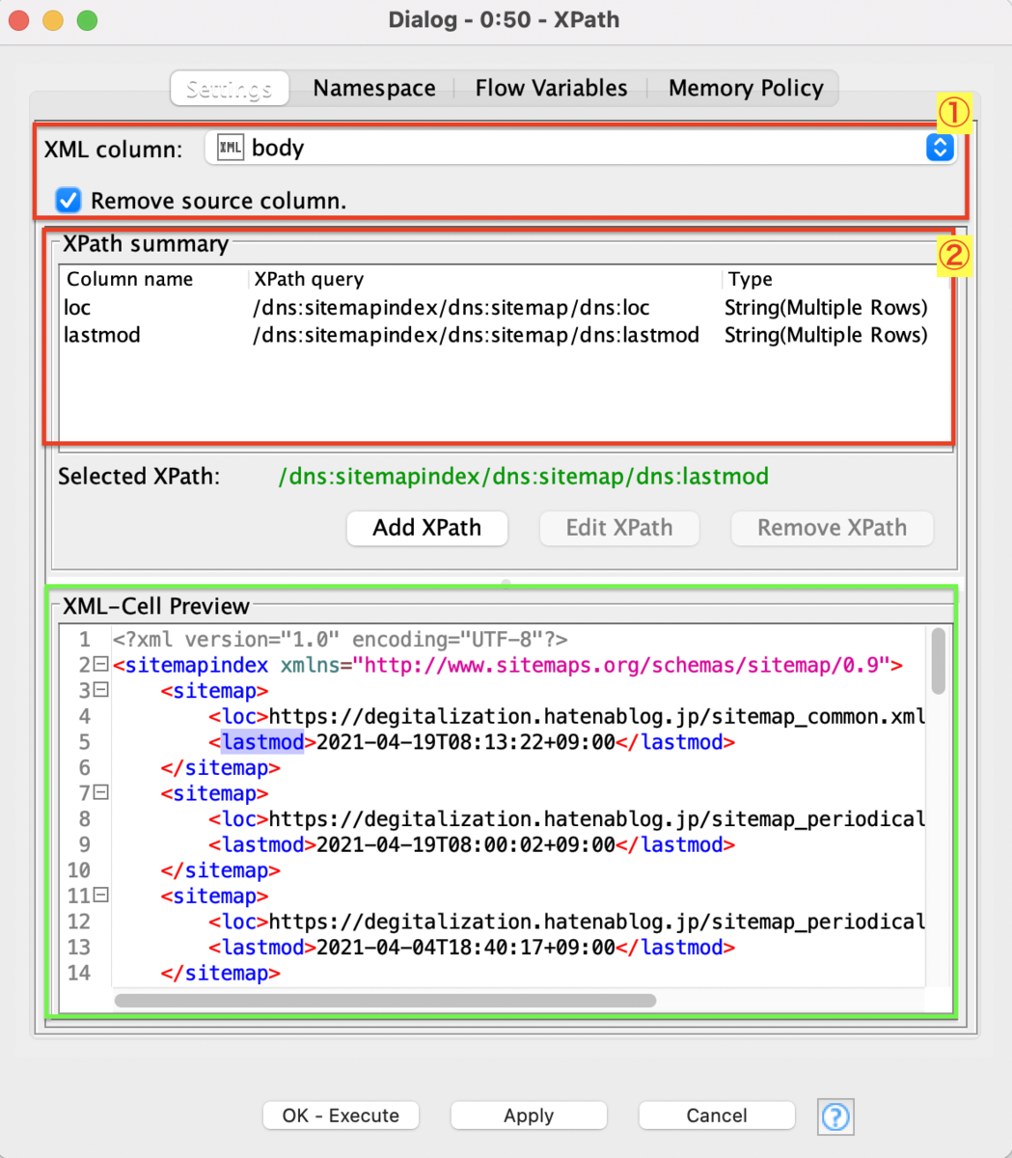The height and width of the screenshot is (1158, 1012).
Task: Click the XML data type icon beside body
Action: tap(229, 148)
